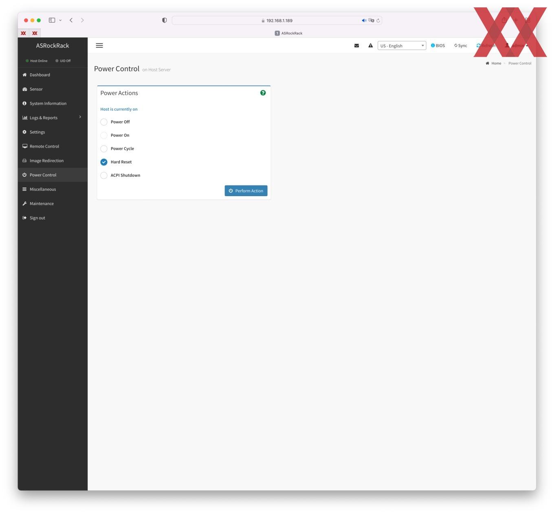Screen dimensions: 554x514
Task: Click the ASRockRack logo title
Action: coord(53,46)
